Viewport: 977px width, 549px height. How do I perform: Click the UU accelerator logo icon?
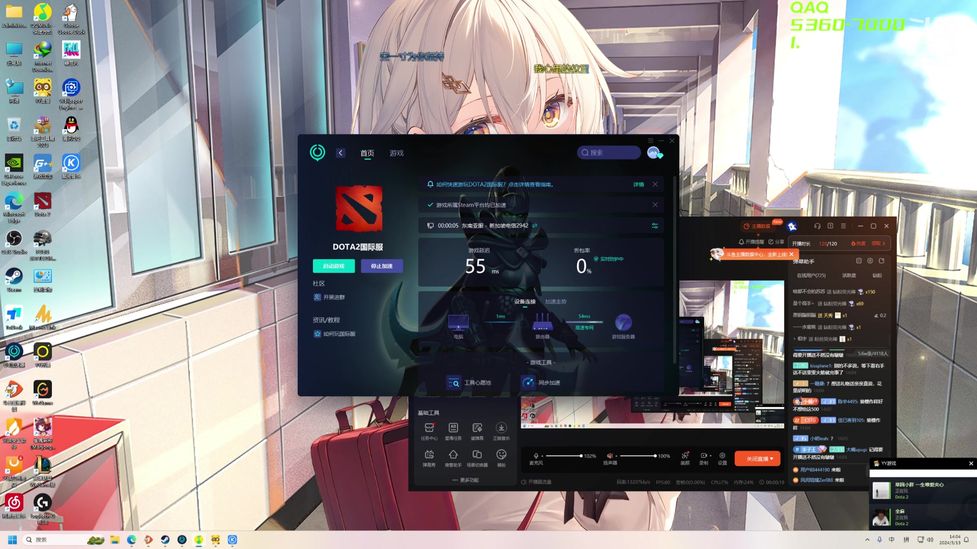[317, 152]
